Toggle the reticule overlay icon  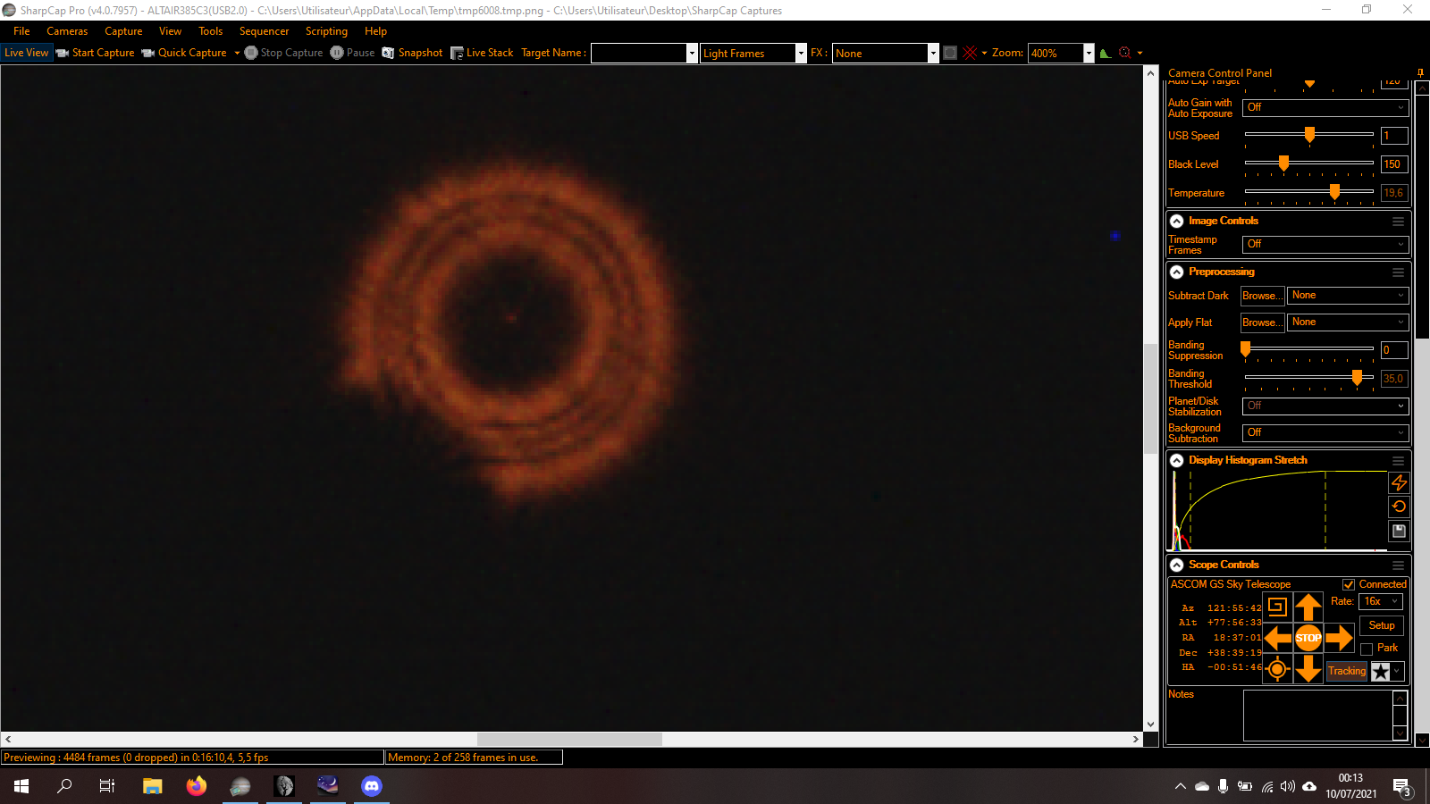[971, 53]
